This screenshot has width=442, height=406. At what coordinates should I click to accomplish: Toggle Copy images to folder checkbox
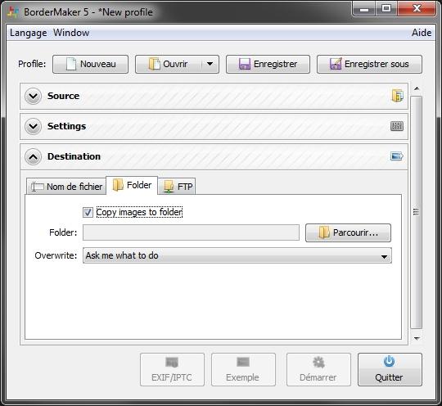88,212
